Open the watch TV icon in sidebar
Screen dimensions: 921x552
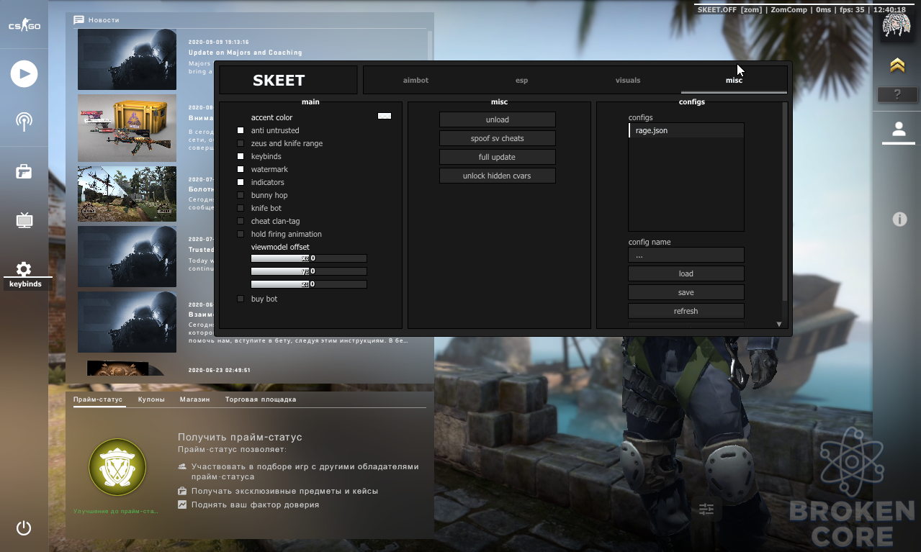pos(24,220)
